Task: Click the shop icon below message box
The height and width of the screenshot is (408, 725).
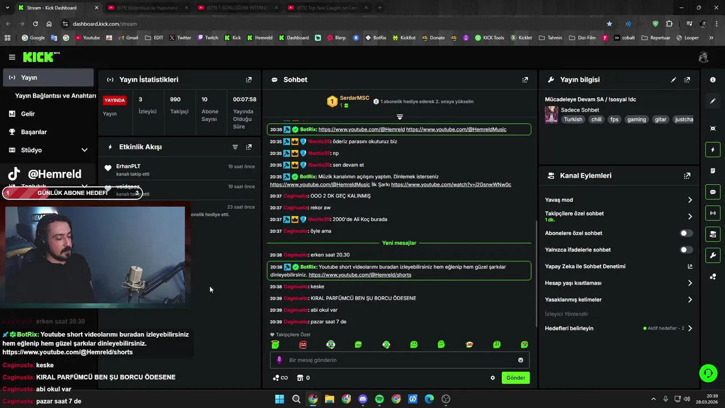Action: [300, 378]
